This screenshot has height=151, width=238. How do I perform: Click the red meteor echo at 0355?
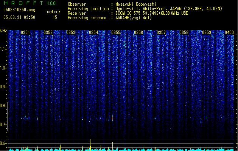coord(112,118)
